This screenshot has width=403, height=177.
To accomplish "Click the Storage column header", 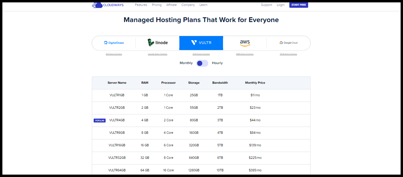I will click(x=194, y=83).
